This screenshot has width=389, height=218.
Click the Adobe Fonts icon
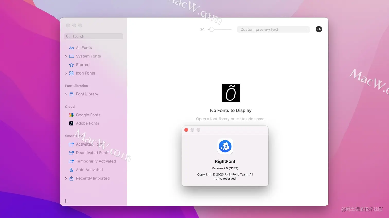click(71, 123)
